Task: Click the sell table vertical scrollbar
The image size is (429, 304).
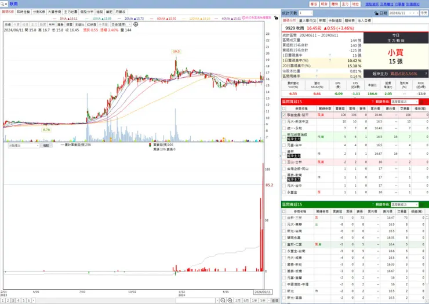Action: click(x=427, y=258)
